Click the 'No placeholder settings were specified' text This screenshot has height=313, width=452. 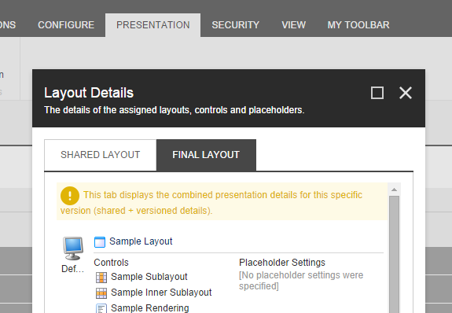pos(301,281)
